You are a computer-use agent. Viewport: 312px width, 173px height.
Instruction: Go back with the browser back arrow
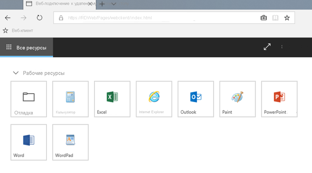[8, 18]
